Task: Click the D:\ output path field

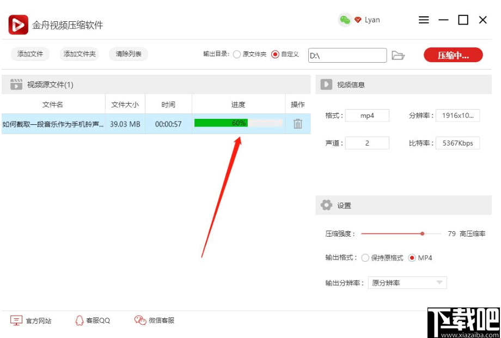Action: 347,55
